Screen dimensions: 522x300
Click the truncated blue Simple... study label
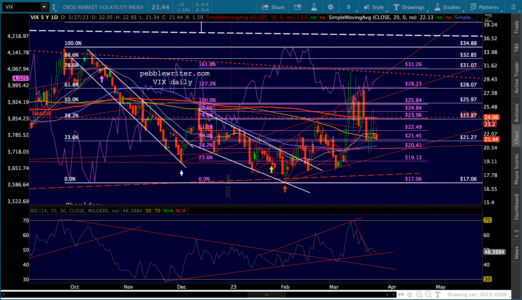pyautogui.click(x=465, y=17)
